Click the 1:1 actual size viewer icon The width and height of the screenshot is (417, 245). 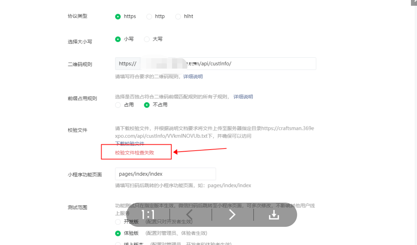148,214
